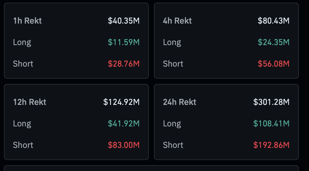The width and height of the screenshot is (309, 171).
Task: Click the 24h Short value $192.86M
Action: click(271, 145)
